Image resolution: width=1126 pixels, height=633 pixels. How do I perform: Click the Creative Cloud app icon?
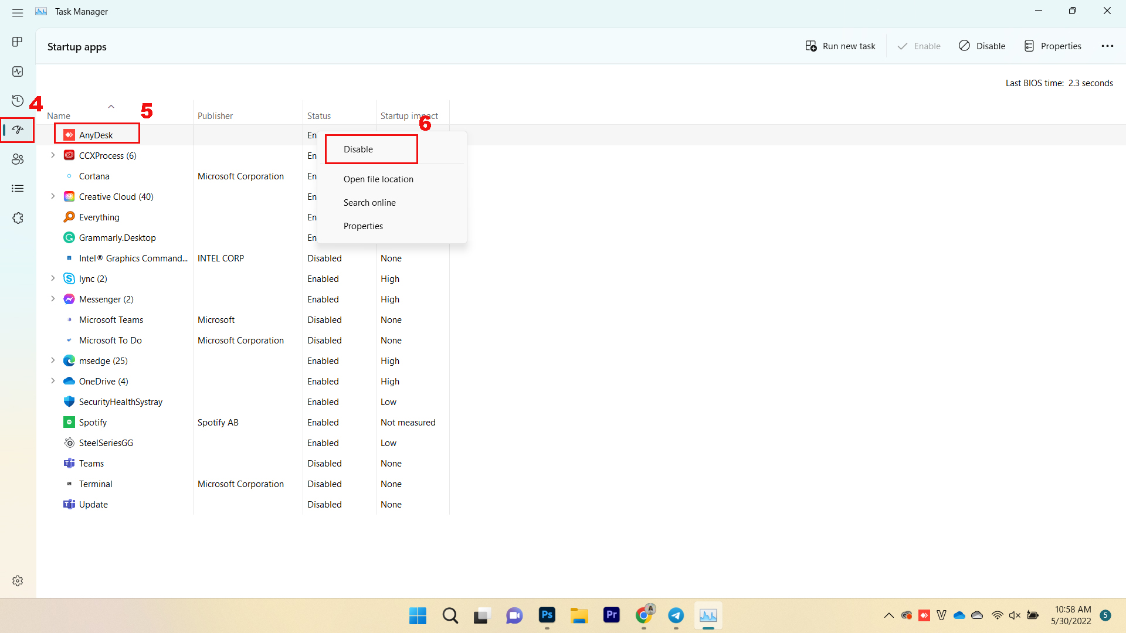[69, 196]
